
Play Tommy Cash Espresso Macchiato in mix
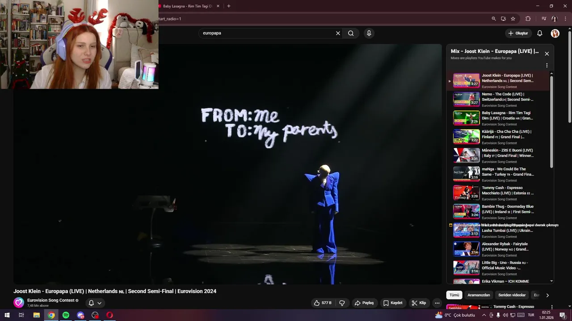[498, 193]
